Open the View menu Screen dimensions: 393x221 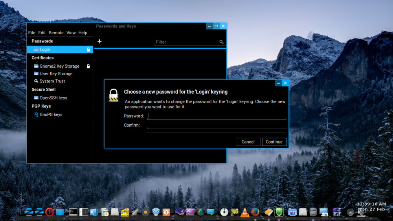[x=71, y=33]
